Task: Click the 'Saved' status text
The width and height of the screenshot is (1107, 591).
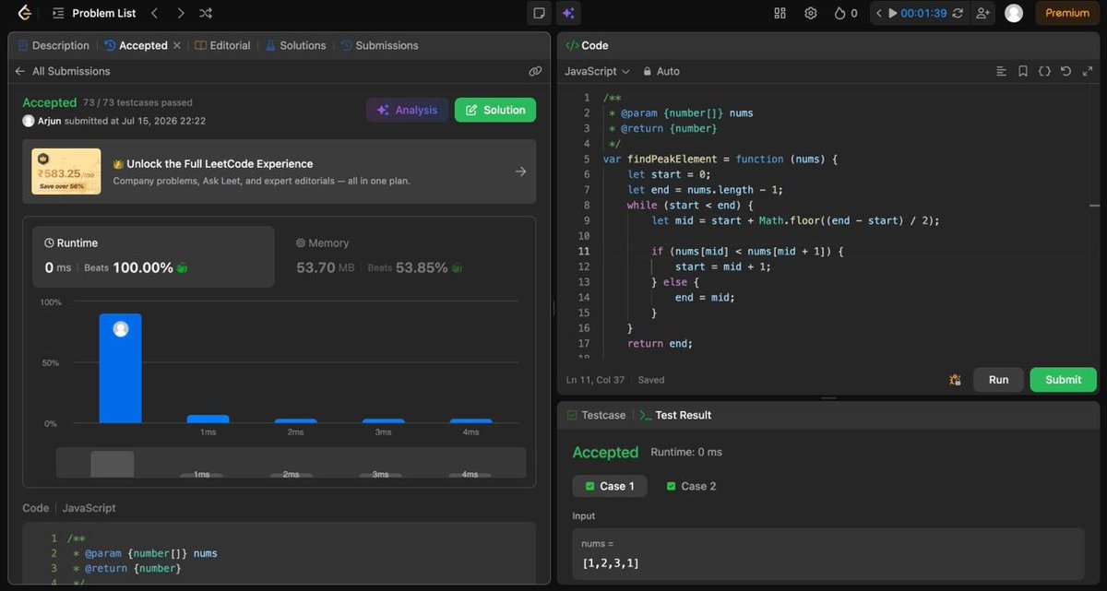Action: click(650, 380)
